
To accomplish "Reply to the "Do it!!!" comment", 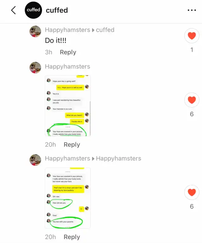I will point(68,52).
